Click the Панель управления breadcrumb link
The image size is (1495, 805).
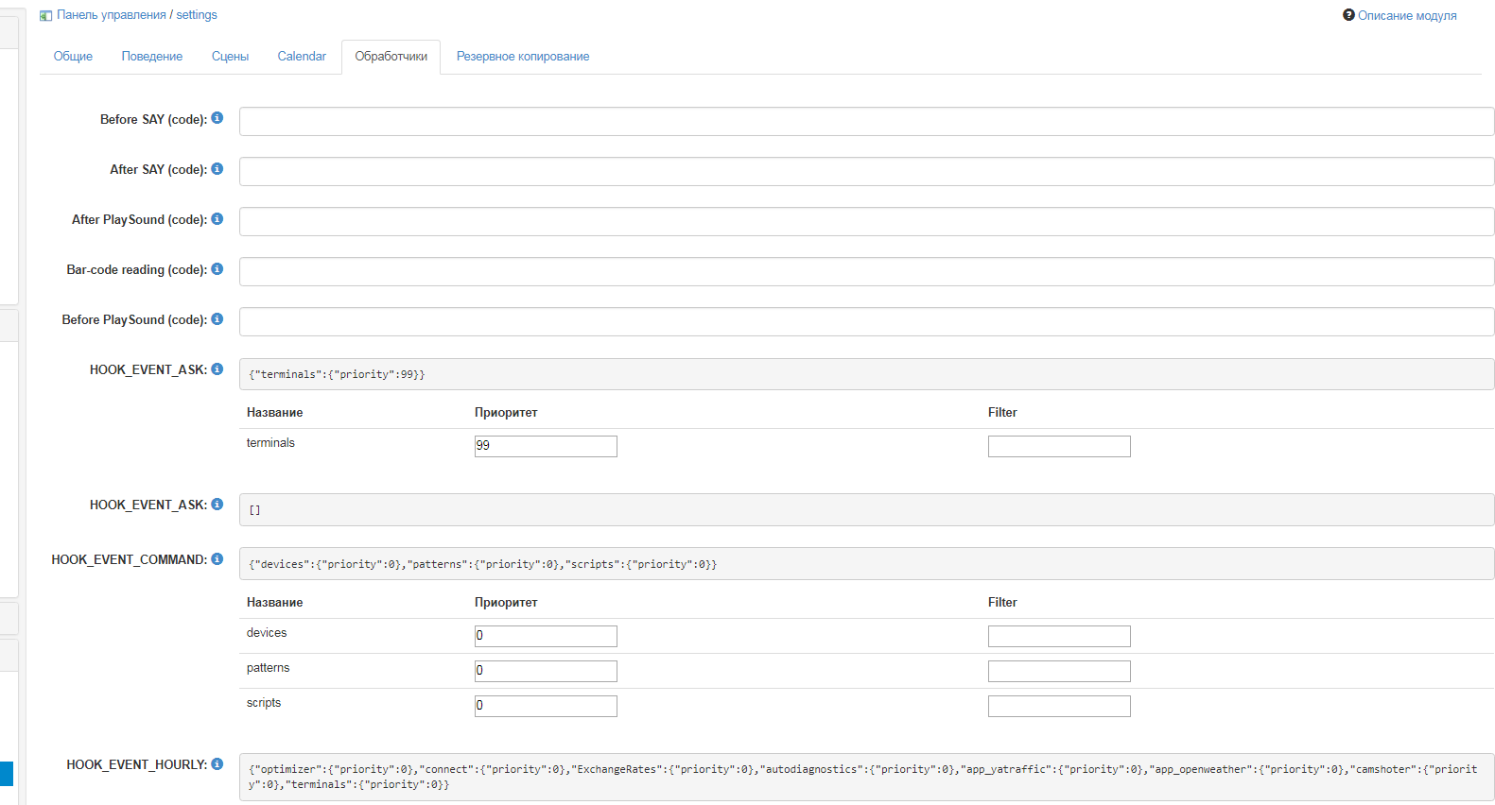[x=111, y=15]
